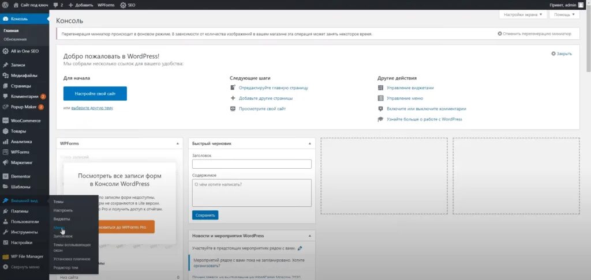Click the admin avatar in top-right corner
591x280 pixels.
[x=581, y=5]
